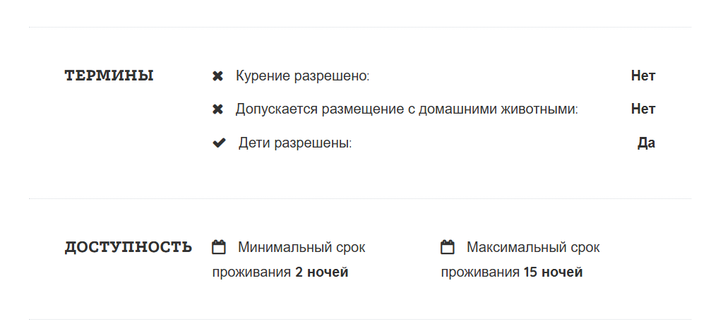Click the checkmark icon beside Дети разрешены
Screen dimensions: 711x336
[x=219, y=143]
